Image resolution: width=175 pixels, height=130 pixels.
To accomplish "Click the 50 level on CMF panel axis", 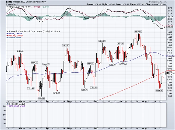I will [x=4, y=115].
